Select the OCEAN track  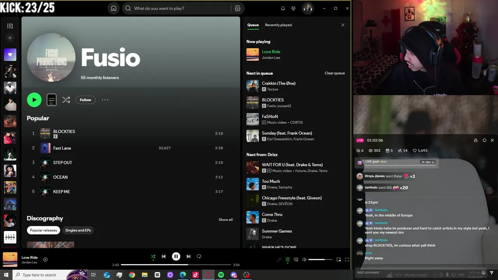click(131, 177)
